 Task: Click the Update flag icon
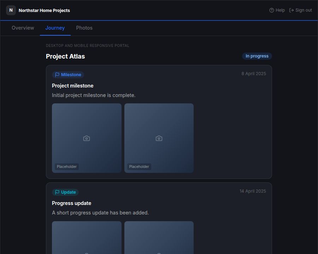pos(57,192)
